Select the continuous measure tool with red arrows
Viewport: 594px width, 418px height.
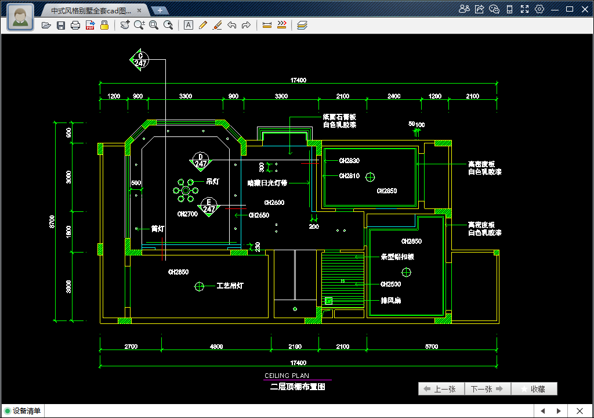282,25
